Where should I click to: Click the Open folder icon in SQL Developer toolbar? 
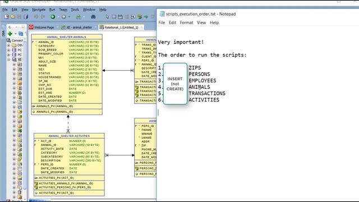13,17
